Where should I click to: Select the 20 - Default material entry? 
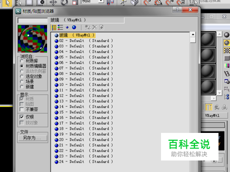point(84,140)
